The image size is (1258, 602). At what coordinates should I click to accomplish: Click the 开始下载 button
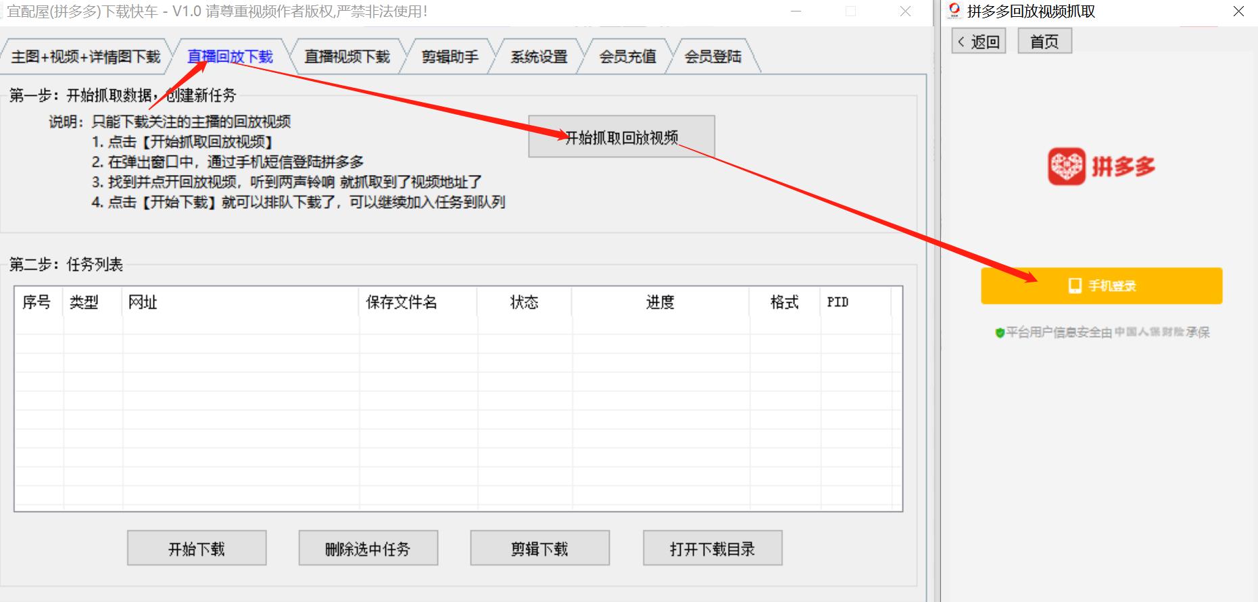[197, 548]
